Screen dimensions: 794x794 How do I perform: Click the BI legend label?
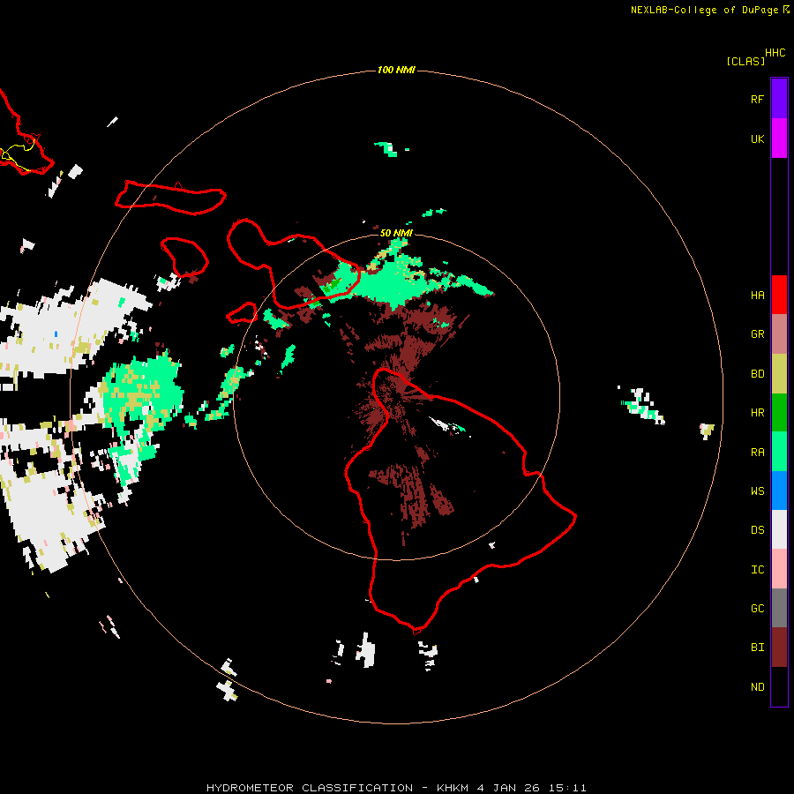(757, 648)
